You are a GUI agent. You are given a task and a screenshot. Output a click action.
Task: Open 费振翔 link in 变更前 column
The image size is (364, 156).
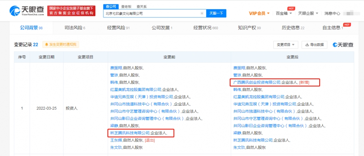coord(116,68)
